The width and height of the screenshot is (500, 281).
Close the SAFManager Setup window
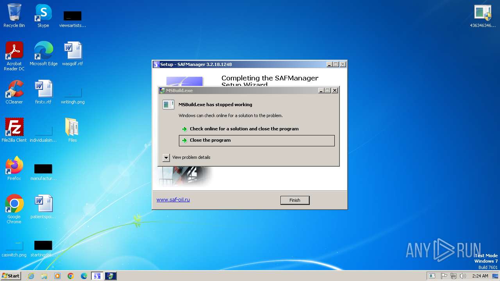[x=343, y=64]
